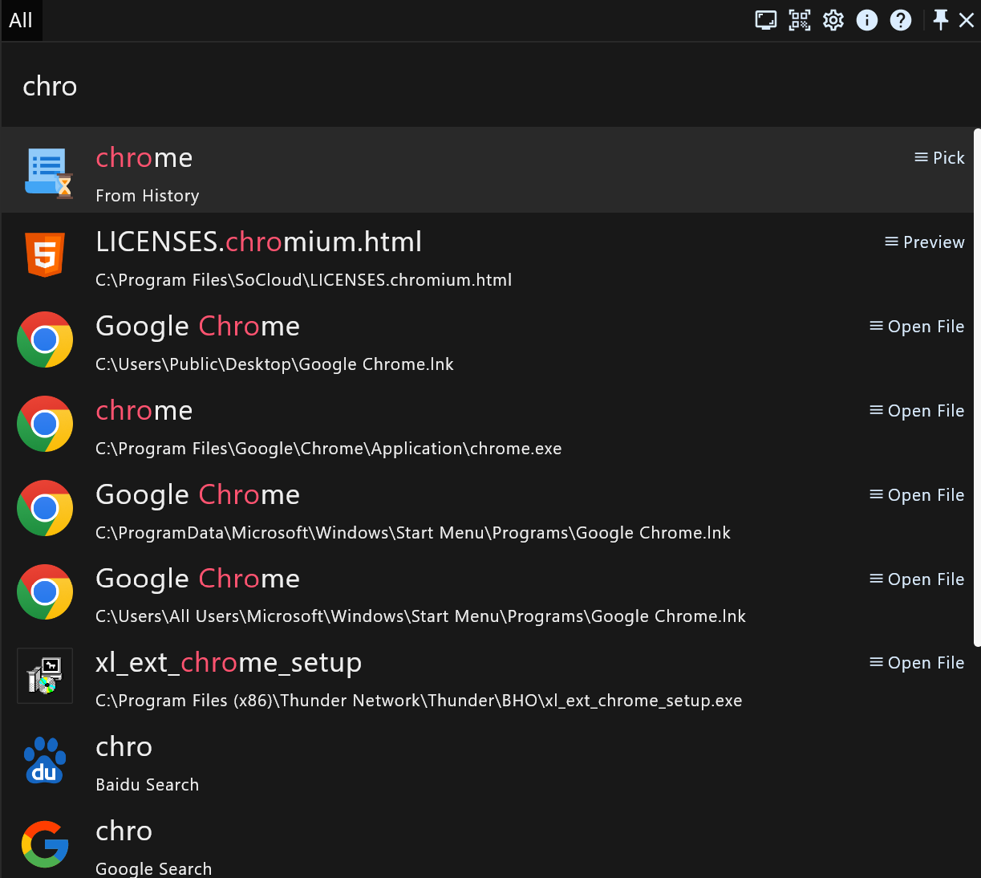Expand Open File menu for chrome.exe result

pyautogui.click(x=917, y=411)
